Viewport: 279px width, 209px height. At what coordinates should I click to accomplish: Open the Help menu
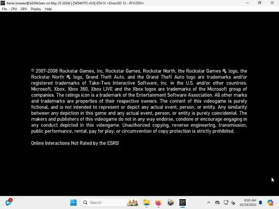(48, 9)
